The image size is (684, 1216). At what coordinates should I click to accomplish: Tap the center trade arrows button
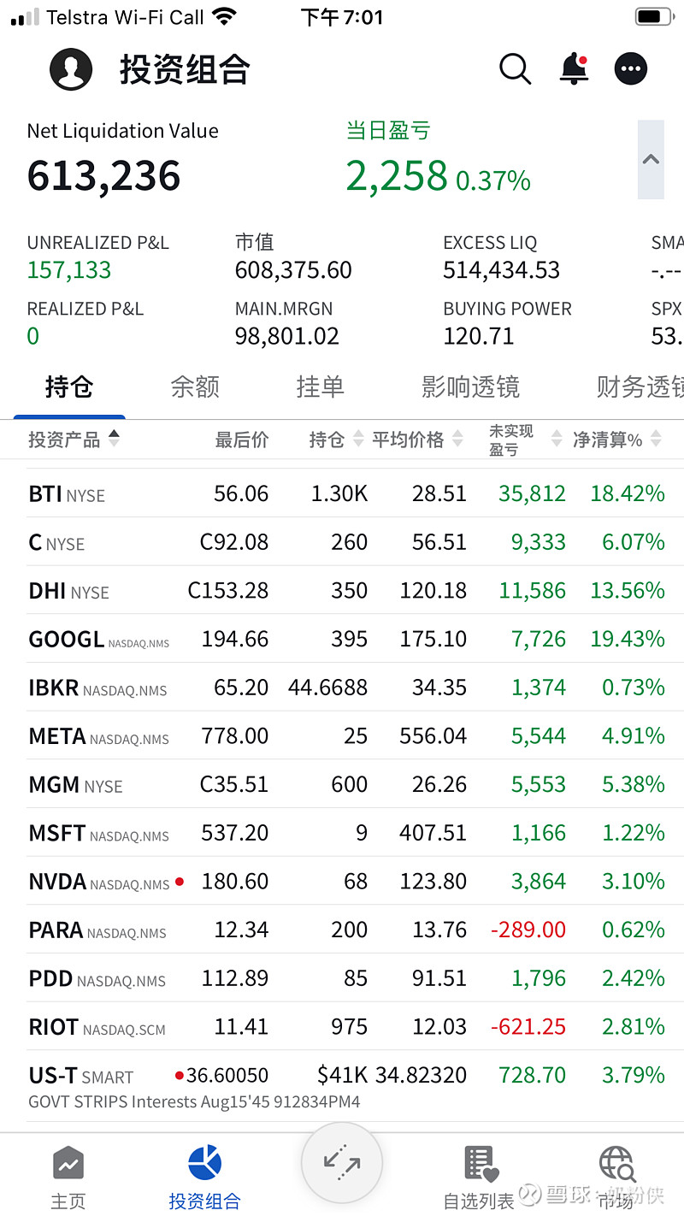coord(342,1162)
